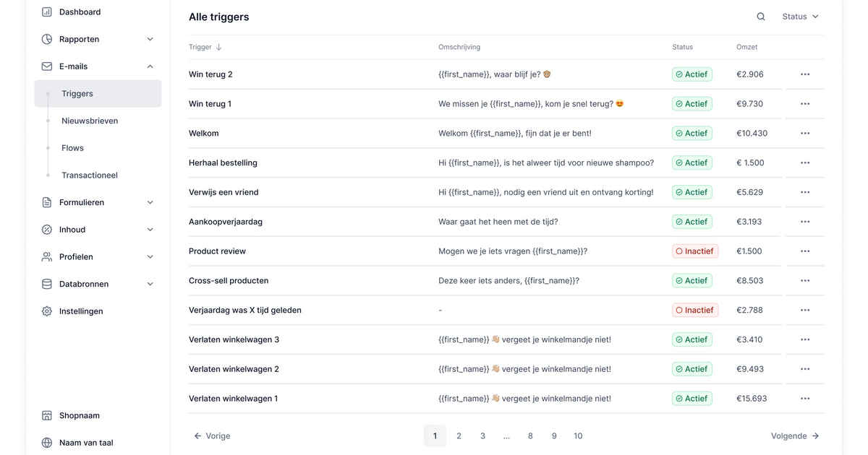
Task: Click the Inactief badge on Product review
Action: (694, 251)
